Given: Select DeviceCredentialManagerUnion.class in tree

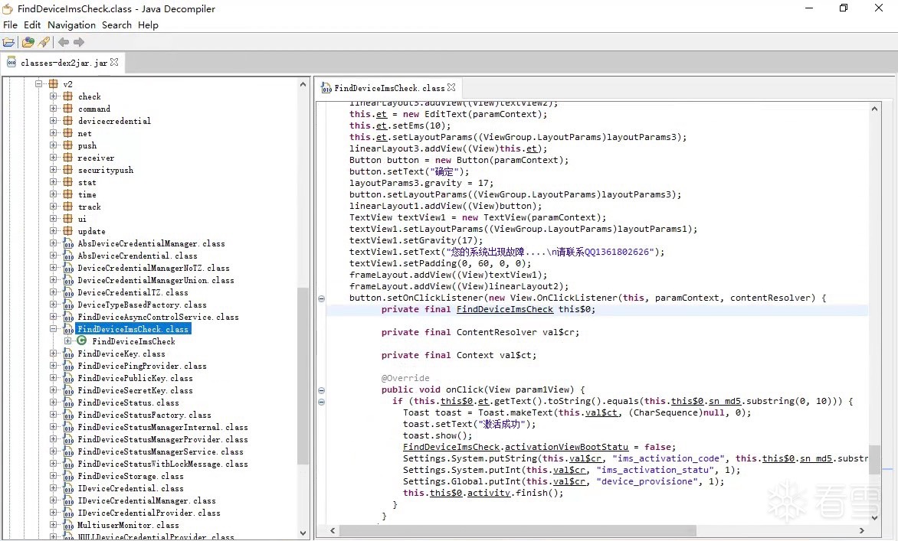Looking at the screenshot, I should 156,280.
